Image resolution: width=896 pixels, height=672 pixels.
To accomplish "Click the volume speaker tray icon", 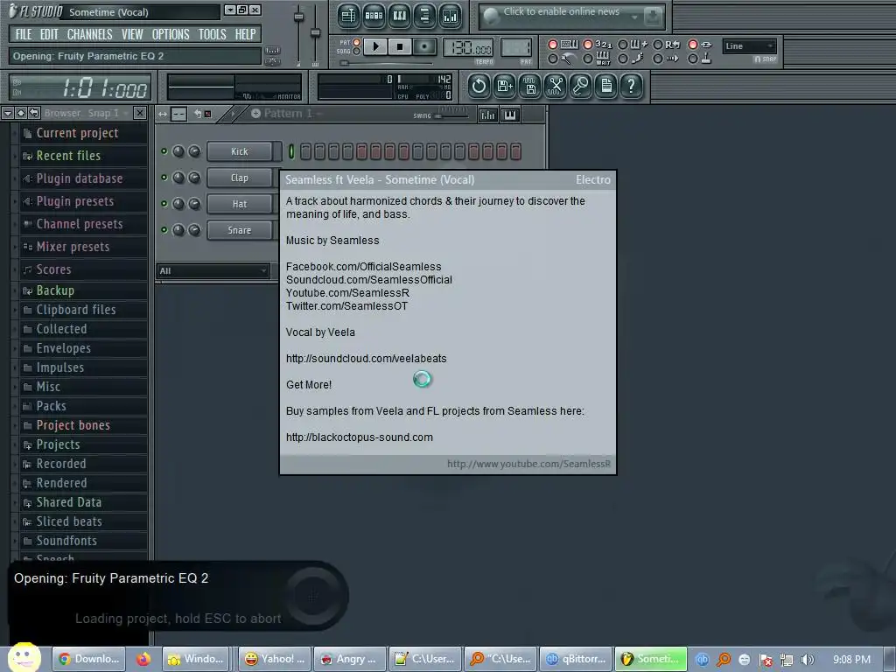I will pyautogui.click(x=807, y=660).
